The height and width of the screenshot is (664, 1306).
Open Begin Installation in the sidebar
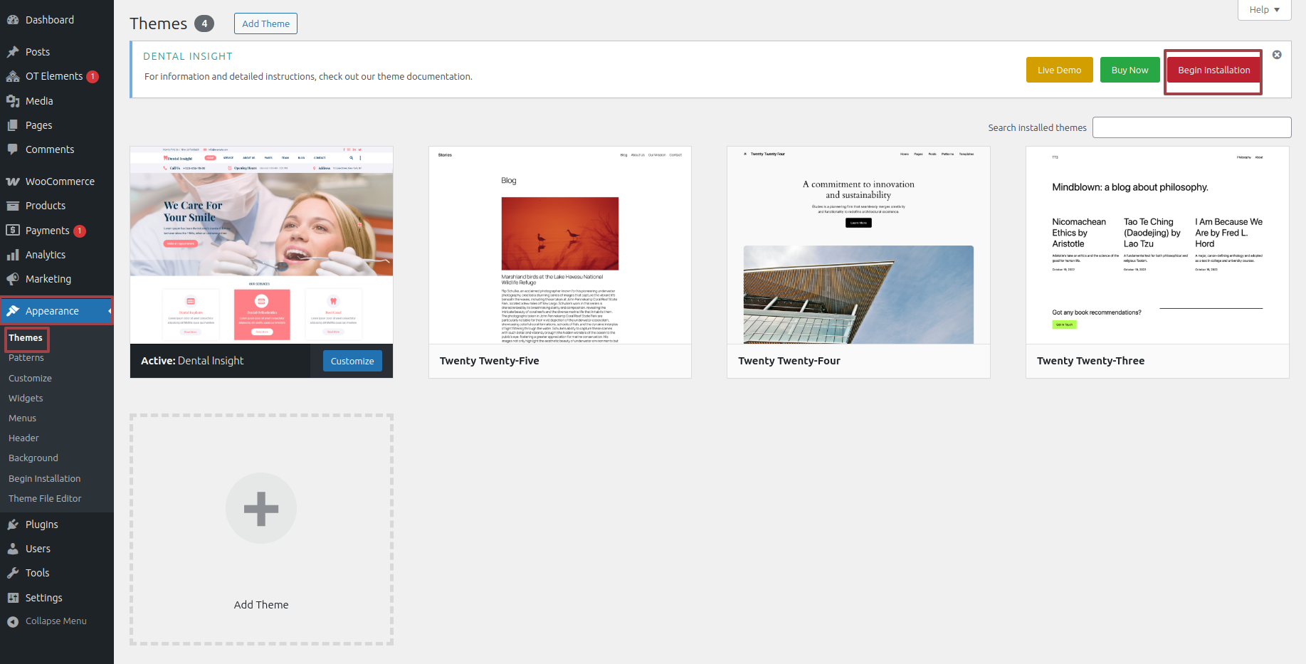45,479
